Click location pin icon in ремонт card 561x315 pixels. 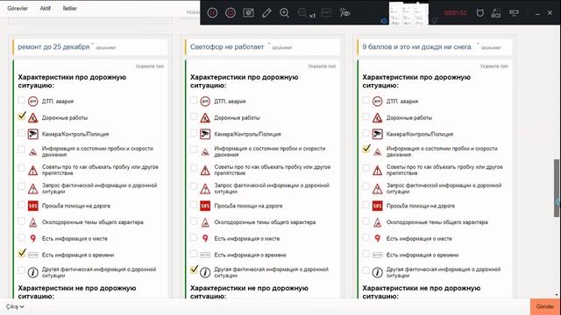click(x=33, y=239)
